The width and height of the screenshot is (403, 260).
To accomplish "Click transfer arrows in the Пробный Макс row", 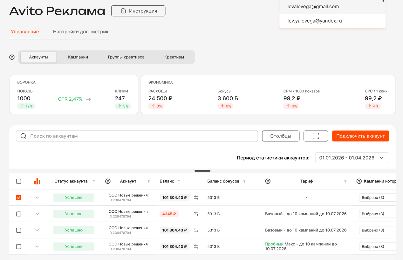I will point(196,247).
